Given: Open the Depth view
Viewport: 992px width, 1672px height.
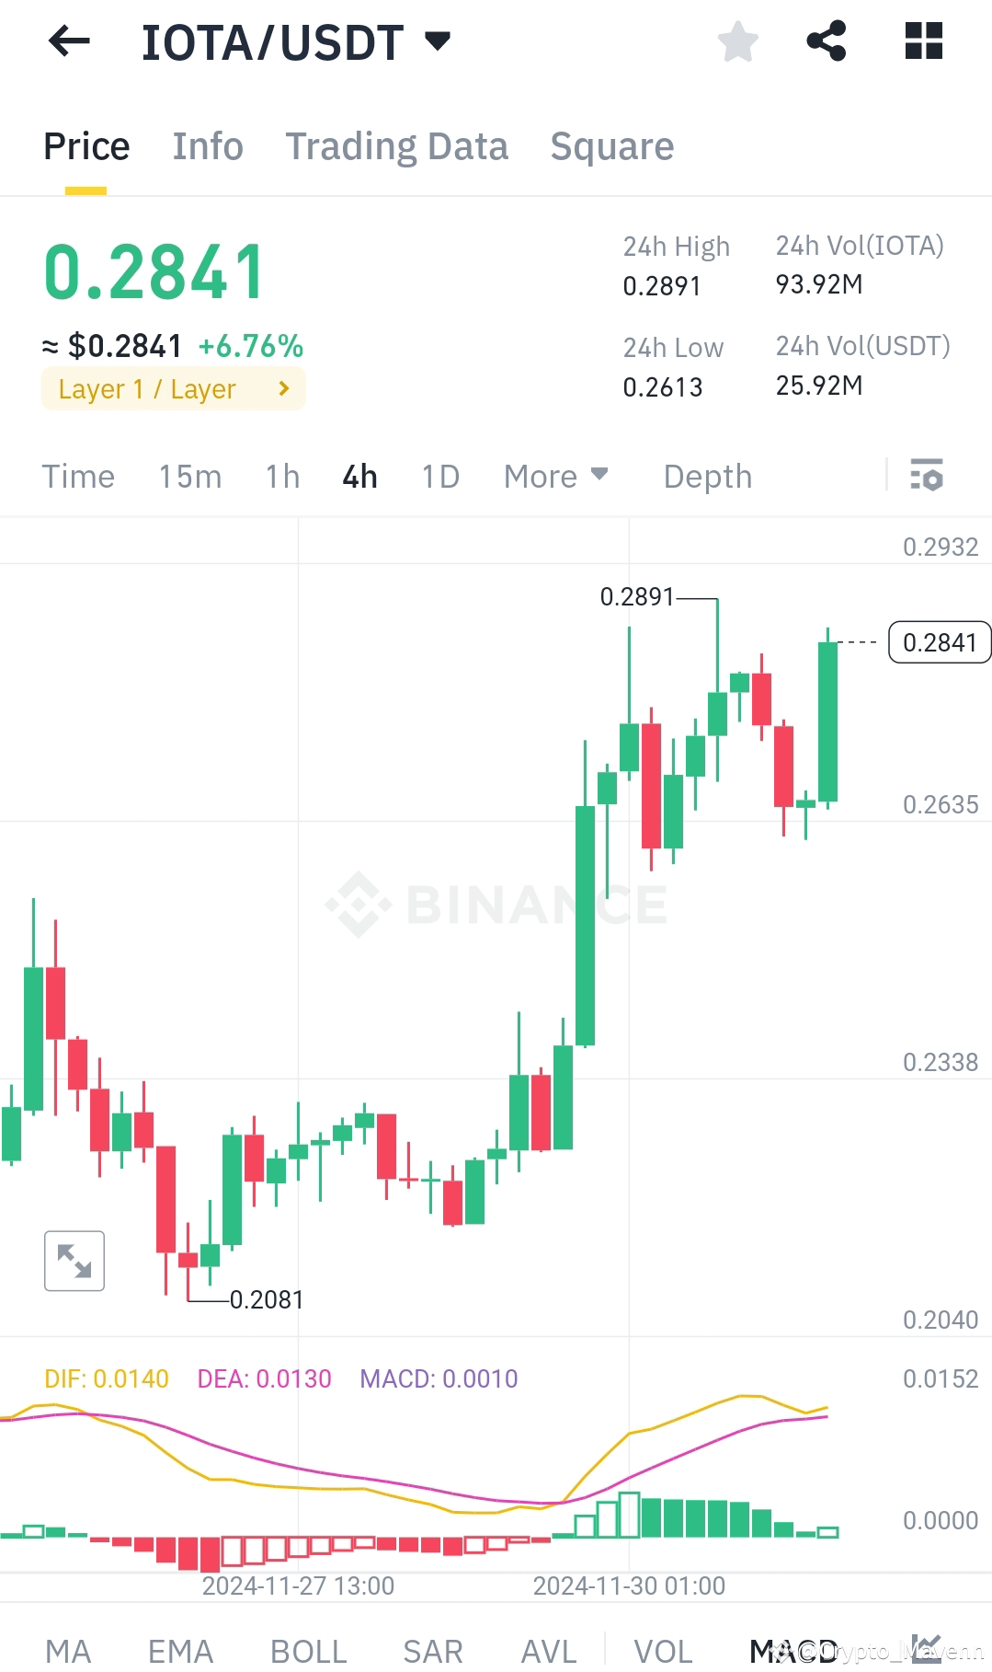Looking at the screenshot, I should coord(706,476).
